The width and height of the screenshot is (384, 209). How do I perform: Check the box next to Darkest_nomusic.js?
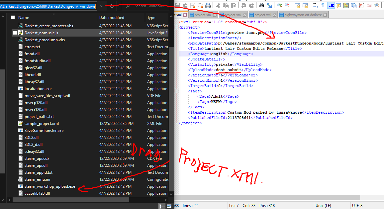(x=15, y=33)
